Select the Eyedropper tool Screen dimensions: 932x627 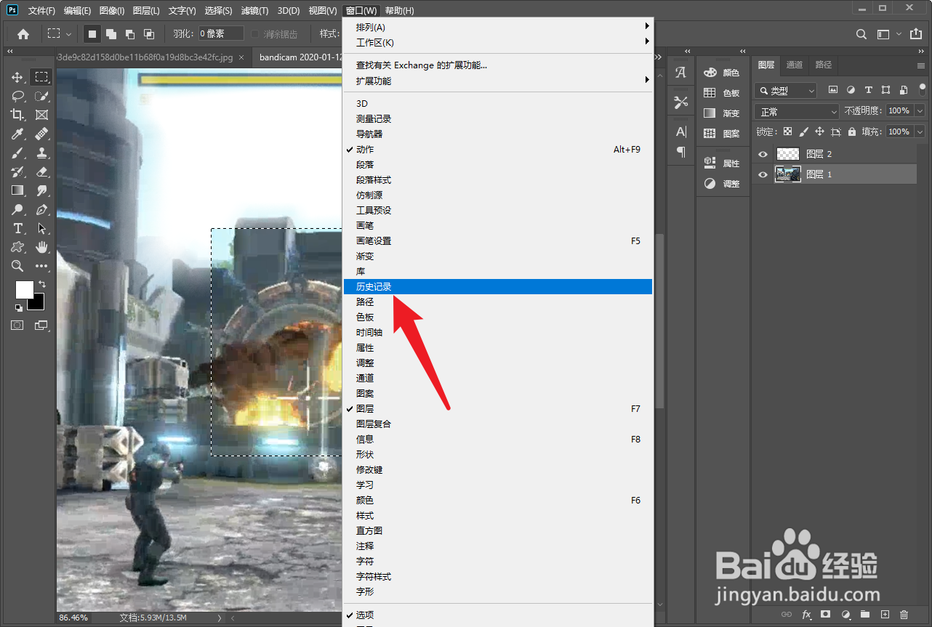point(17,134)
